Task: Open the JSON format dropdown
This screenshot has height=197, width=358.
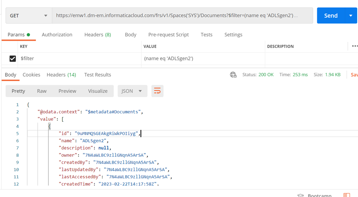Action: click(x=133, y=91)
